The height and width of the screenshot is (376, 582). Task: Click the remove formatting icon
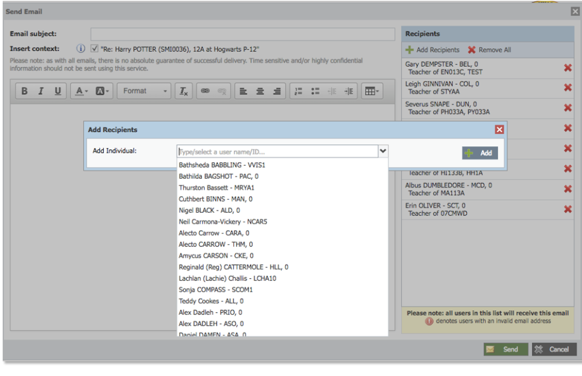[183, 91]
